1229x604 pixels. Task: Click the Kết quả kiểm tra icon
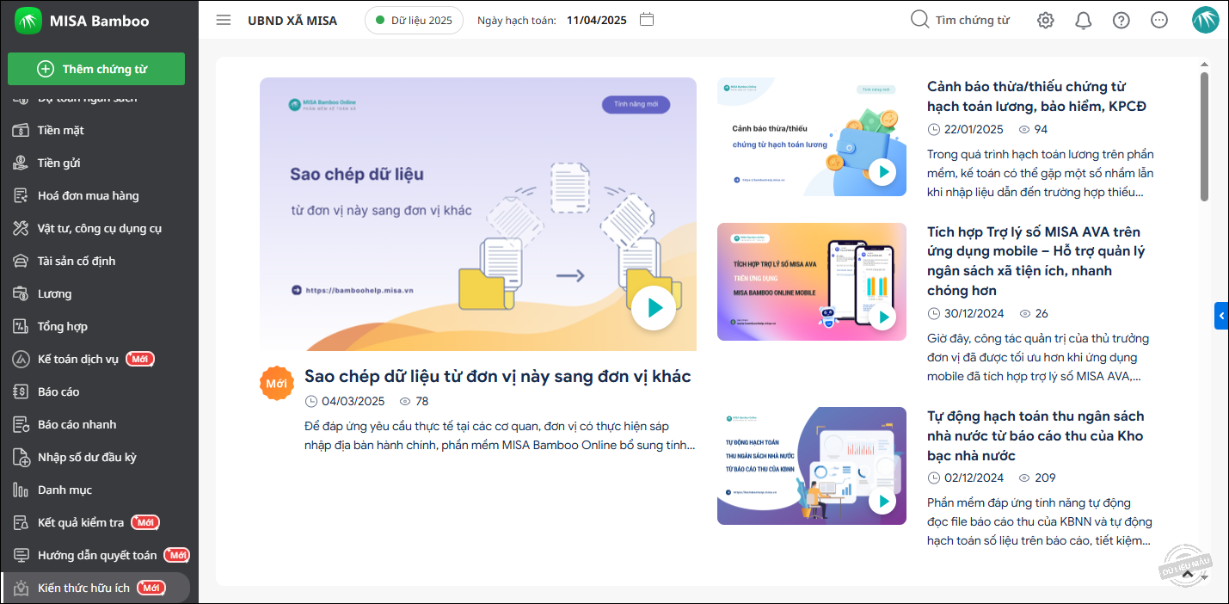(x=22, y=523)
